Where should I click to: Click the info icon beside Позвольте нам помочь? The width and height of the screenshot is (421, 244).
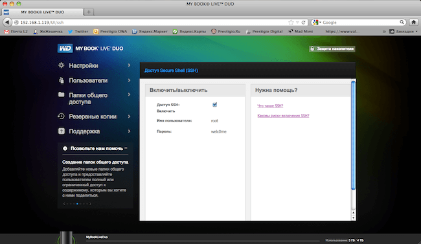(65, 148)
